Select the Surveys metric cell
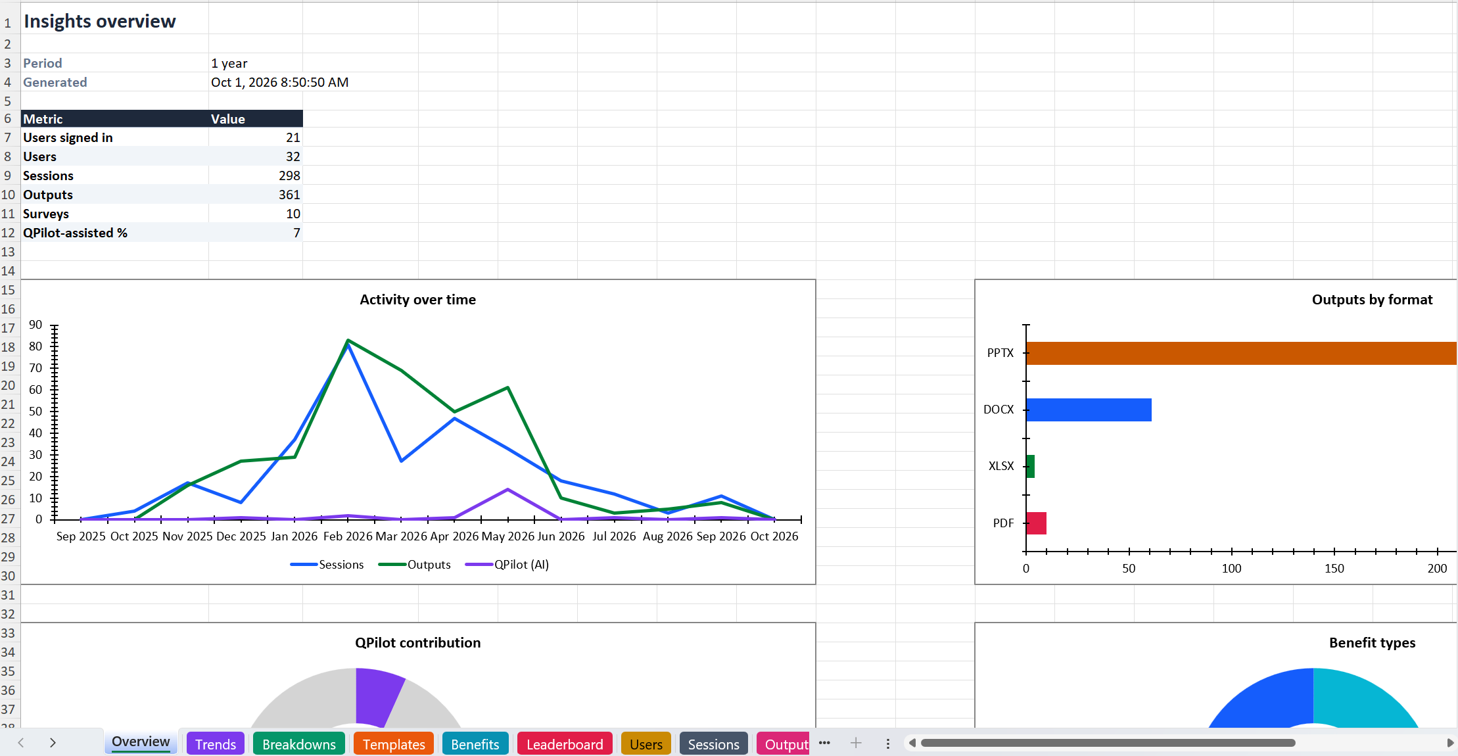 pyautogui.click(x=115, y=214)
